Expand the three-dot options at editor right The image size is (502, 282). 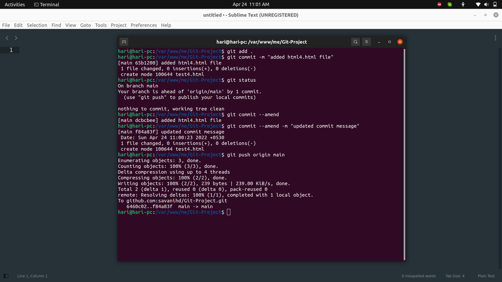coord(495,38)
